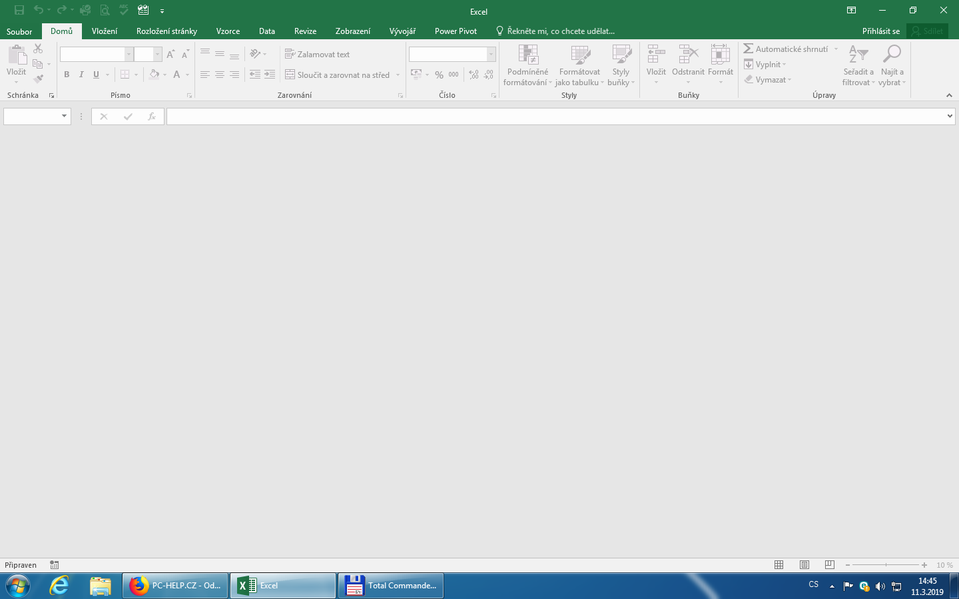959x599 pixels.
Task: Click the Automatické shrnutí AutoSum button
Action: point(786,49)
